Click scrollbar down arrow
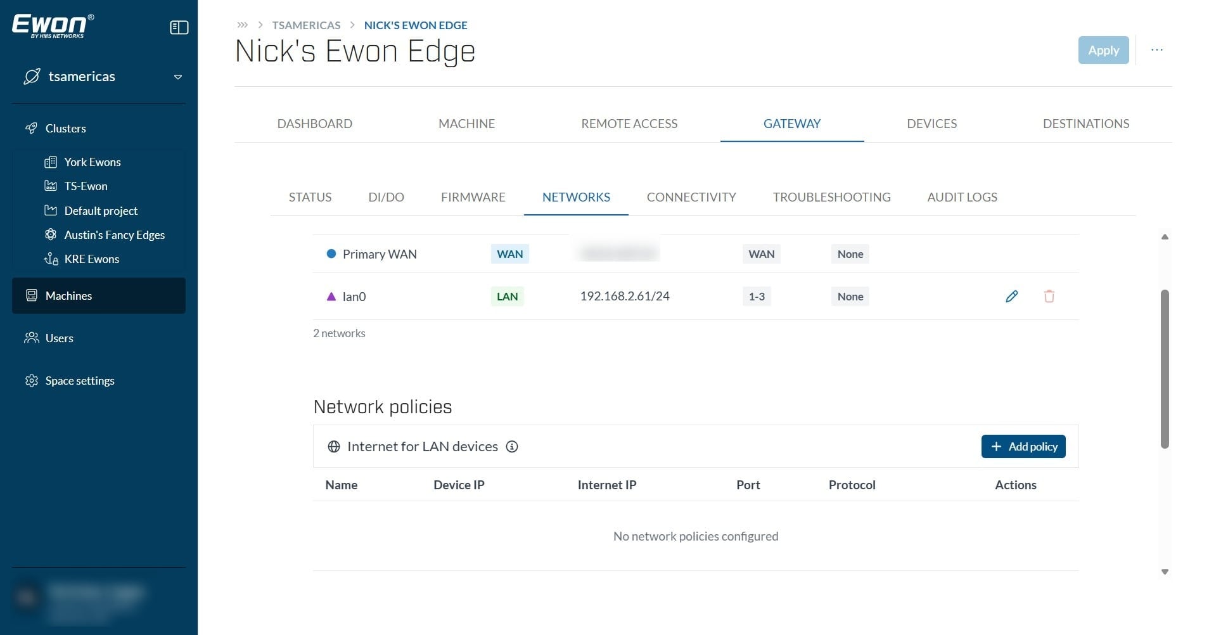 [x=1165, y=572]
